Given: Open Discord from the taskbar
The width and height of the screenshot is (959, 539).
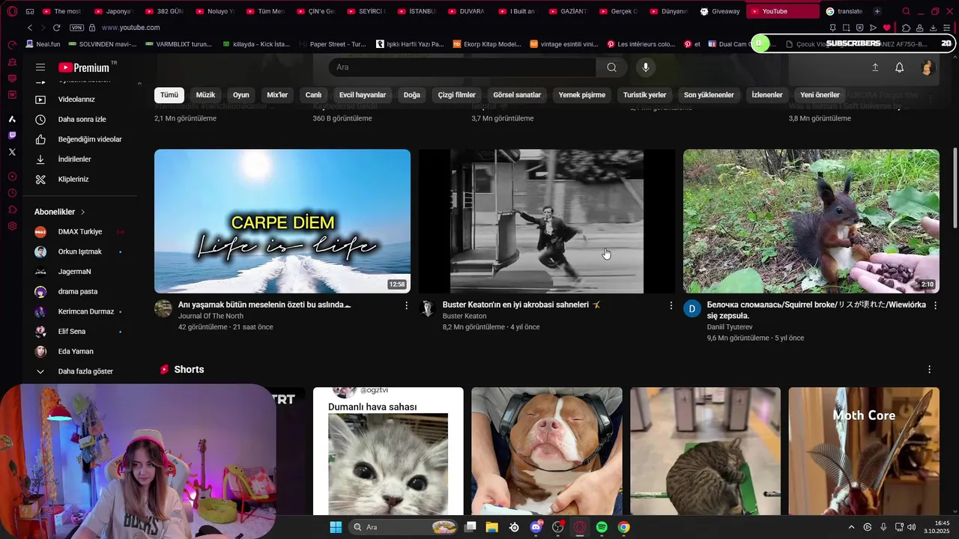Looking at the screenshot, I should pos(536,527).
